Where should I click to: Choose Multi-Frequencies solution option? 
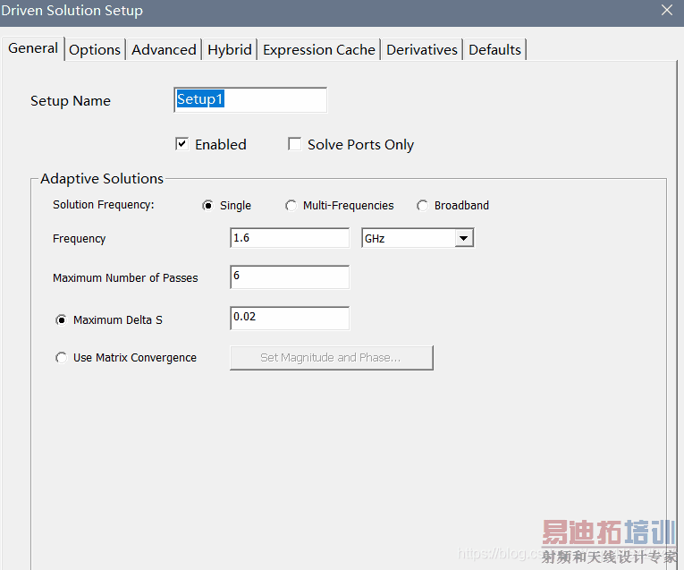tap(291, 206)
